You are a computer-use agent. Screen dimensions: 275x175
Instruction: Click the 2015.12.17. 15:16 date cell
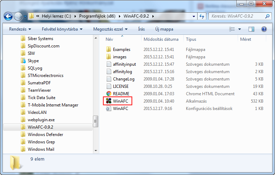click(159, 72)
